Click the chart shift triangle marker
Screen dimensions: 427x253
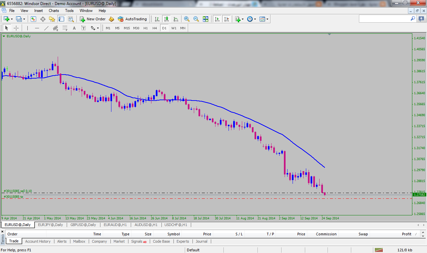tap(330, 34)
